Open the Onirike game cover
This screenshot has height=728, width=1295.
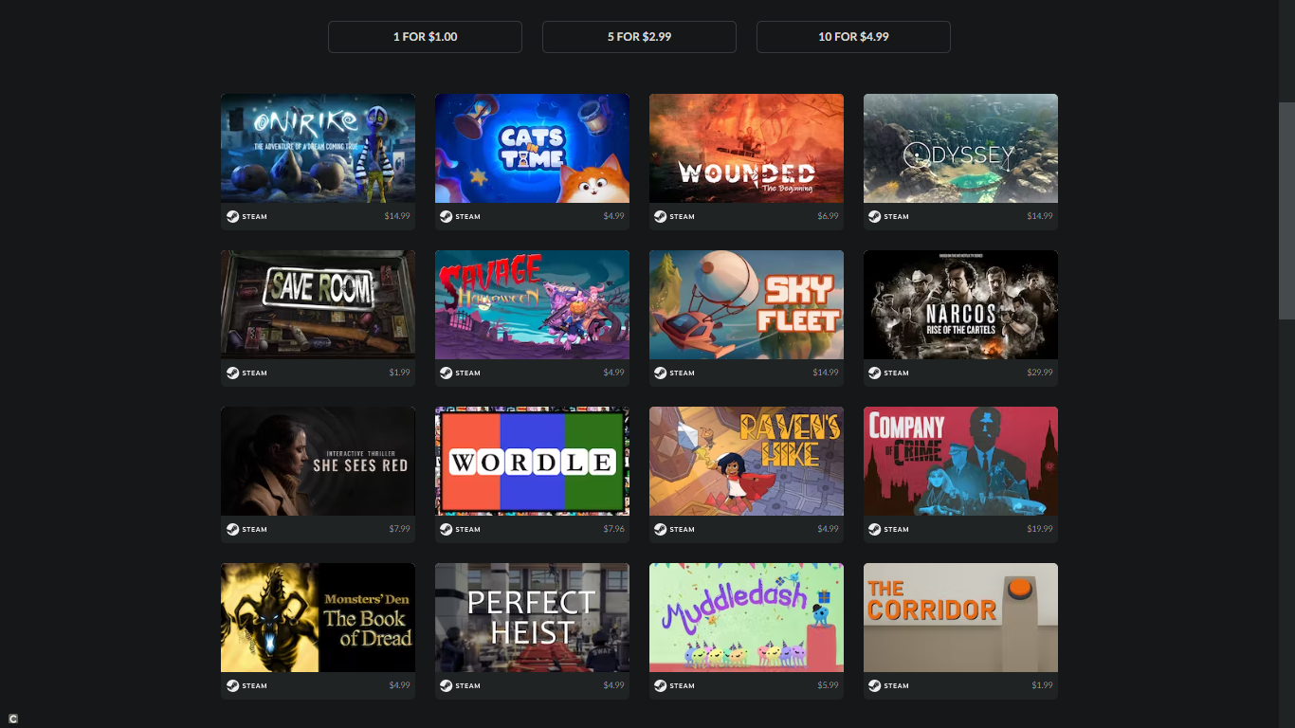(318, 148)
